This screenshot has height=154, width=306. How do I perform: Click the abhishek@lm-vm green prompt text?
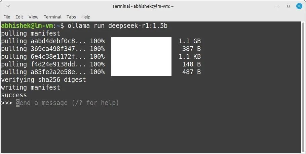point(27,26)
